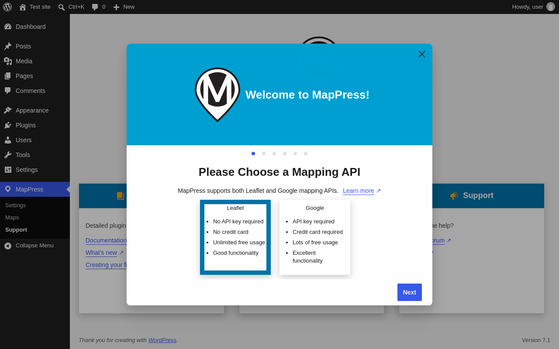Click the Media library icon
This screenshot has height=349, width=559.
coord(8,61)
